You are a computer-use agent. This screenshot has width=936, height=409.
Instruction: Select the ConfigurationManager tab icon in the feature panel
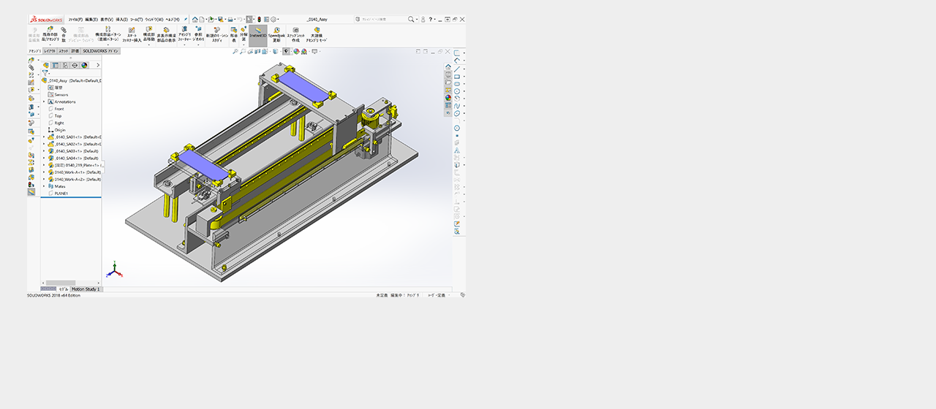pyautogui.click(x=65, y=65)
